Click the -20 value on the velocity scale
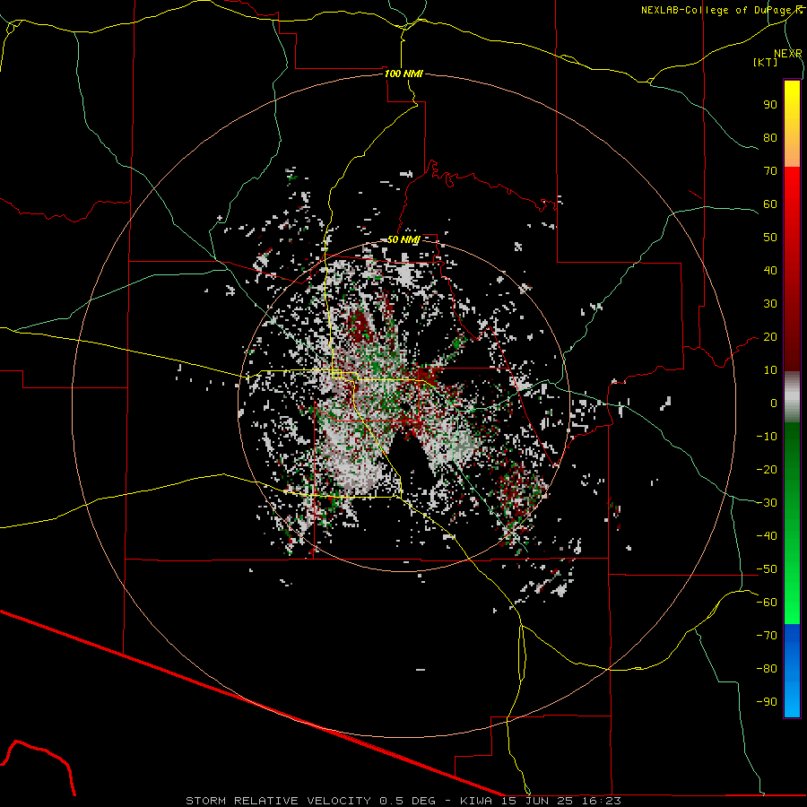Viewport: 807px width, 807px height. pos(767,470)
